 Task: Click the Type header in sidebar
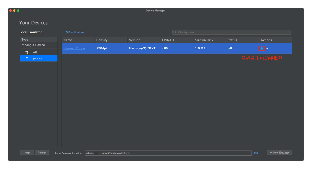point(39,39)
